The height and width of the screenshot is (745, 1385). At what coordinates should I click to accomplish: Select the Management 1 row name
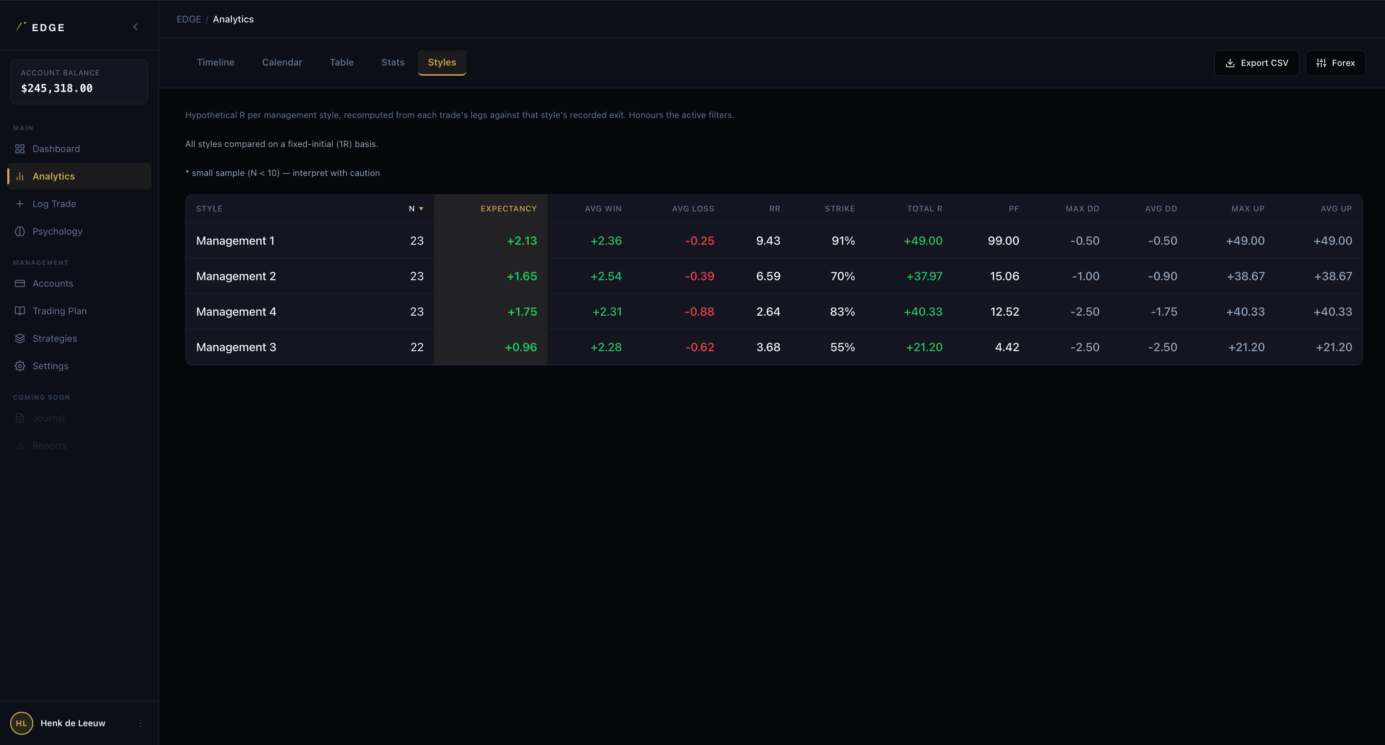pos(236,241)
